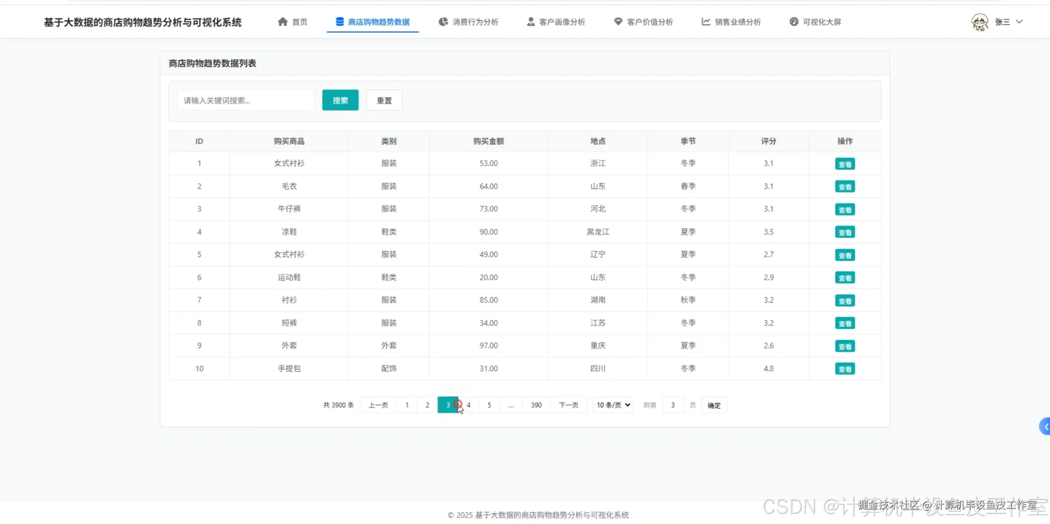Click the line chart icon near 销售业绩分析

(x=705, y=22)
